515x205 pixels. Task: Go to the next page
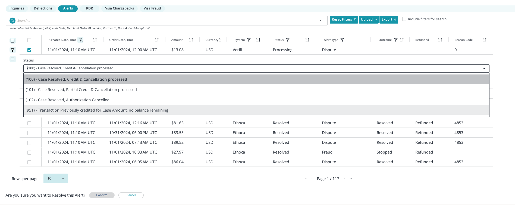(x=344, y=178)
